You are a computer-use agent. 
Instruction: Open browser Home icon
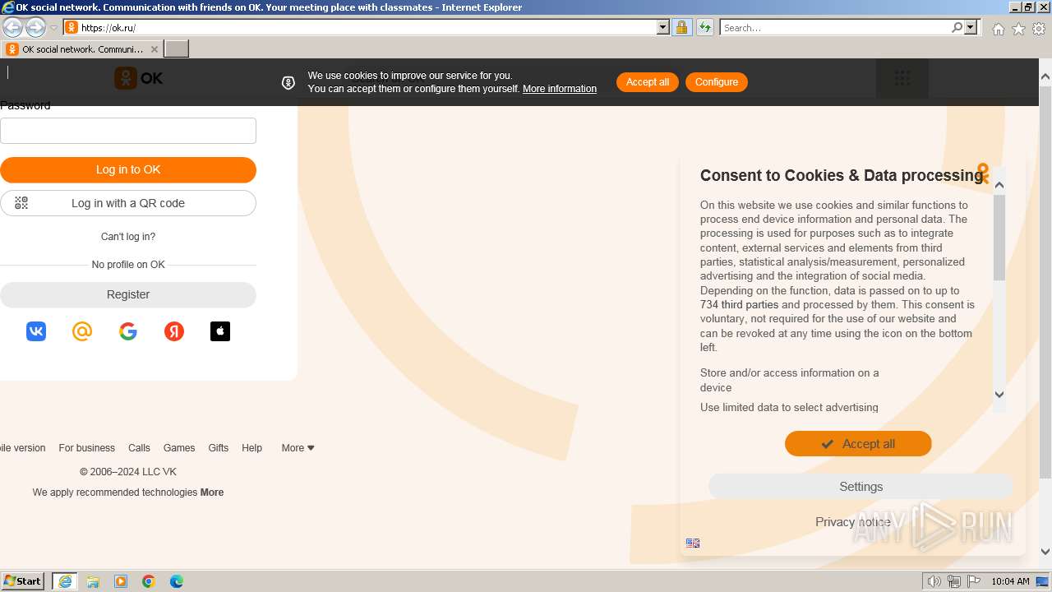pyautogui.click(x=998, y=29)
